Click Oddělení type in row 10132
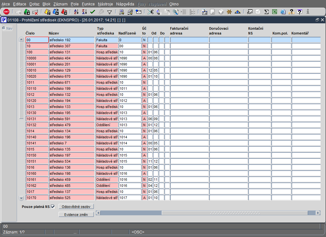Image resolution: width=326 pixels, height=237 pixels. point(107,125)
